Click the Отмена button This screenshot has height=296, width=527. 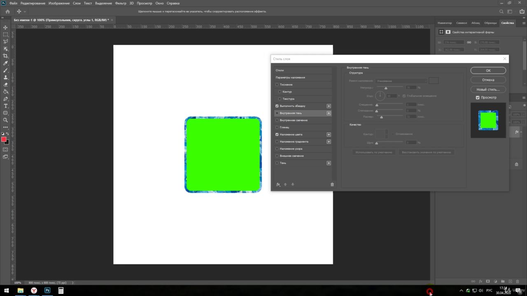coord(488,80)
